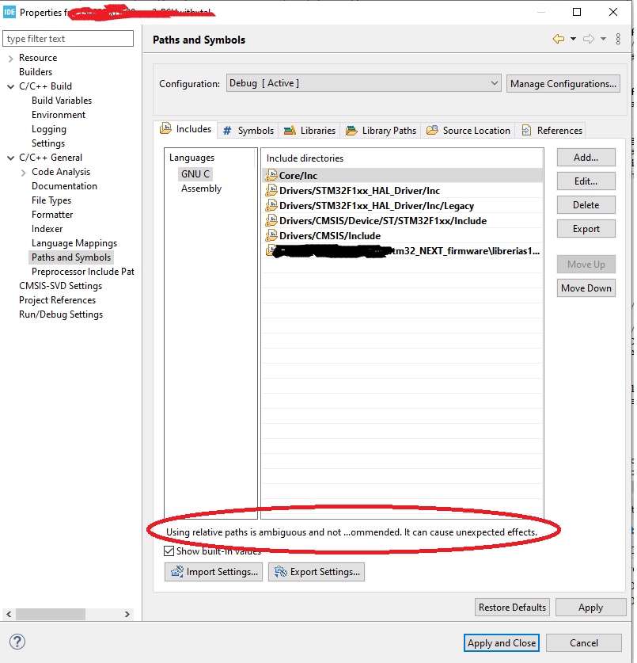Click the Edit... button
This screenshot has height=663, width=637.
[x=586, y=181]
